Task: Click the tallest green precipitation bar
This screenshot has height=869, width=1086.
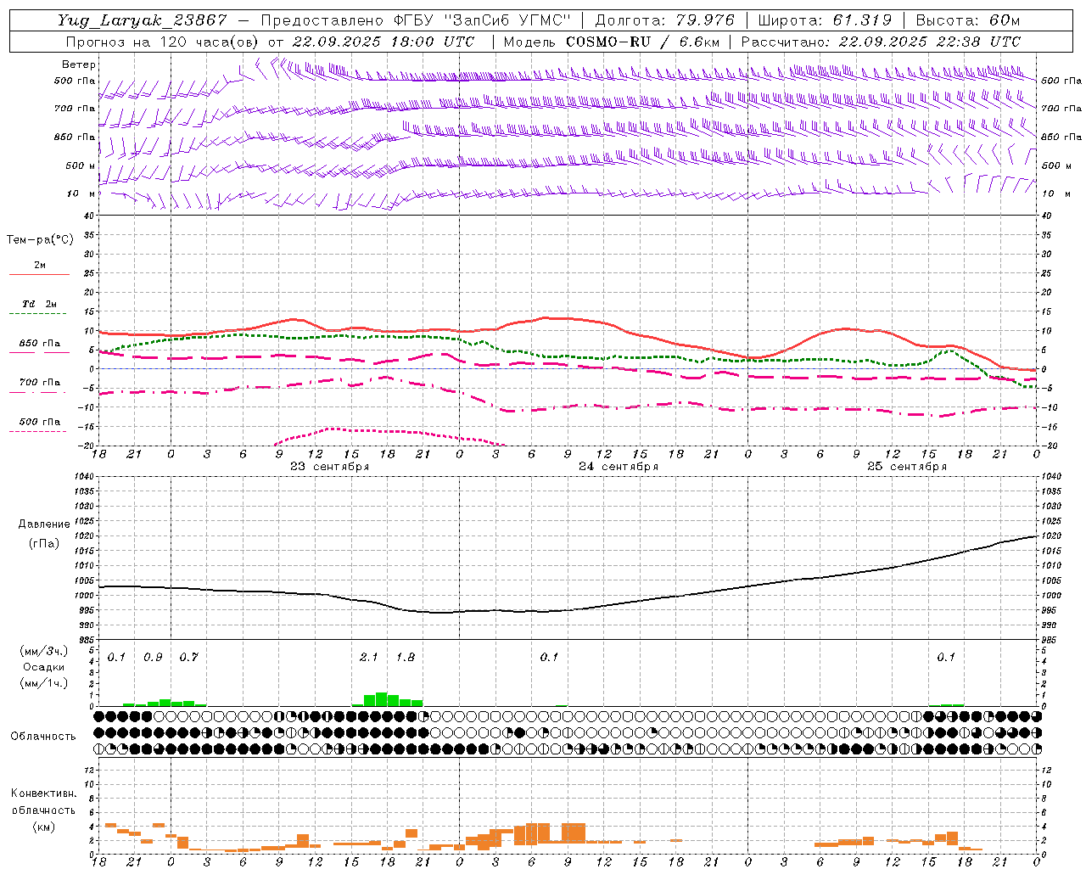Action: click(381, 699)
